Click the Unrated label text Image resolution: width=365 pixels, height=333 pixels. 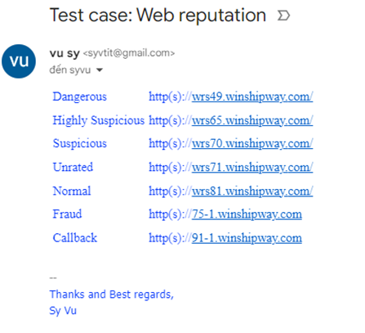[x=73, y=167]
